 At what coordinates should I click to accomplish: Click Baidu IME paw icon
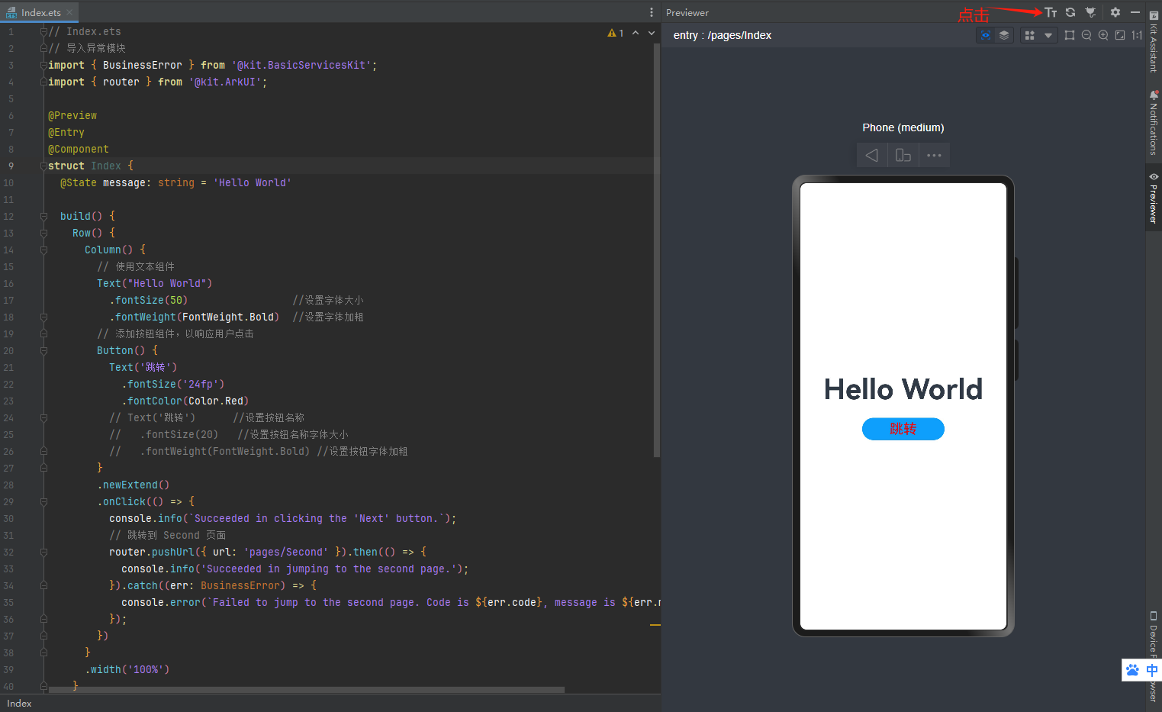coord(1132,670)
